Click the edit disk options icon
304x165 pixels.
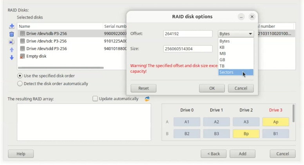pos(12,42)
